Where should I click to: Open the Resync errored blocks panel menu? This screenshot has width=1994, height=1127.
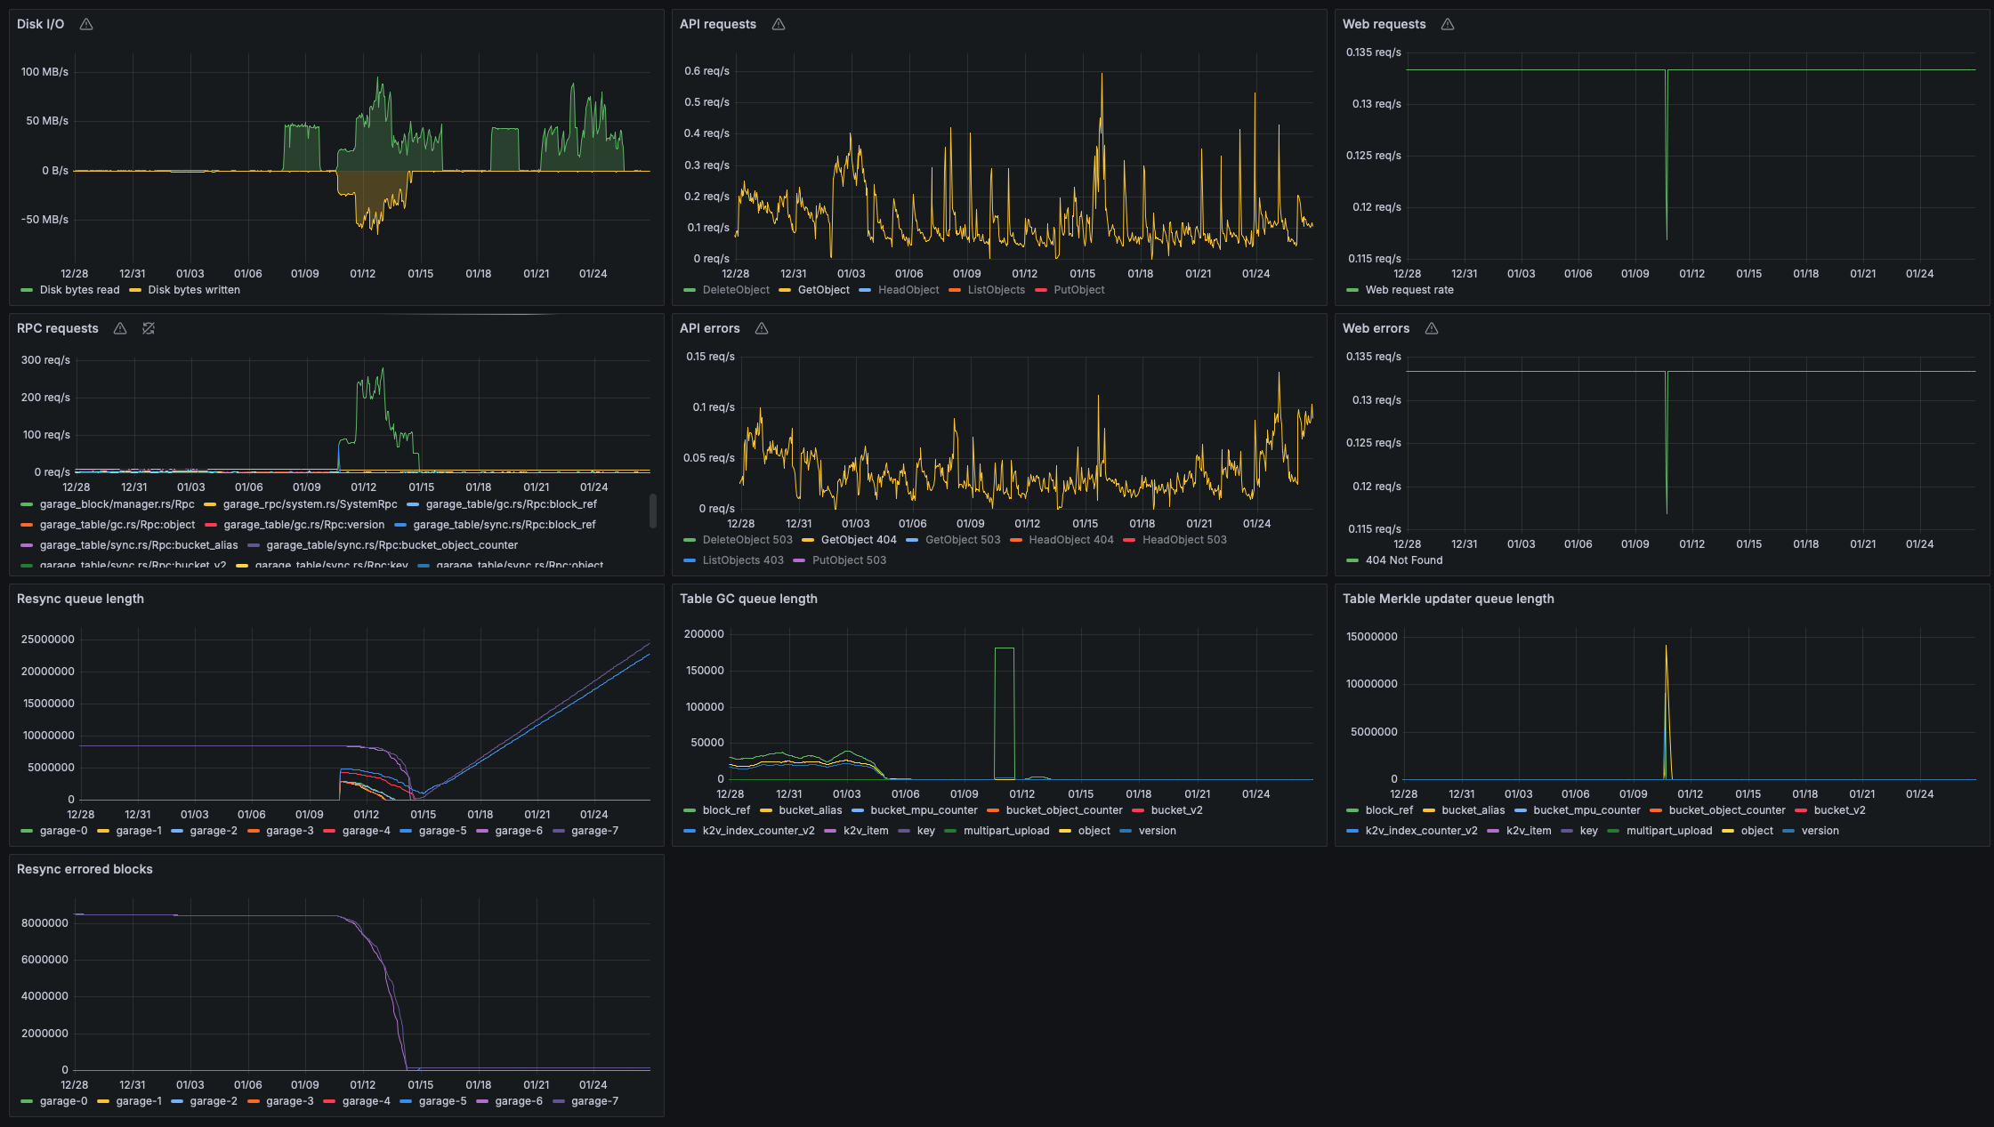[85, 869]
